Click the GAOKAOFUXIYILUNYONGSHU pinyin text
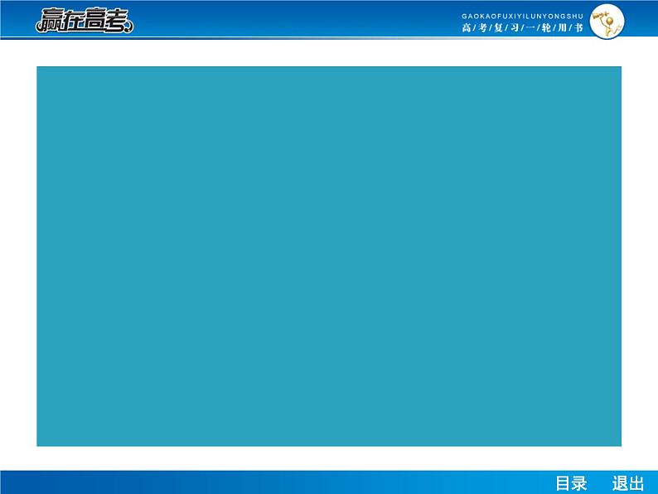 pyautogui.click(x=522, y=15)
